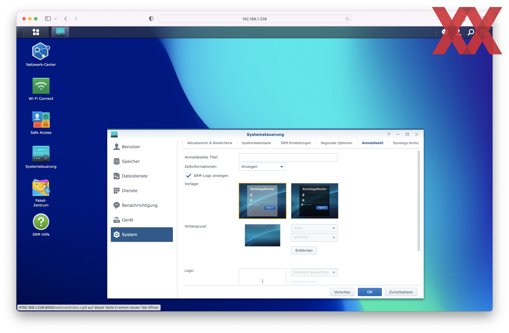Open the Safe Access desktop icon
The height and width of the screenshot is (333, 509).
(41, 123)
